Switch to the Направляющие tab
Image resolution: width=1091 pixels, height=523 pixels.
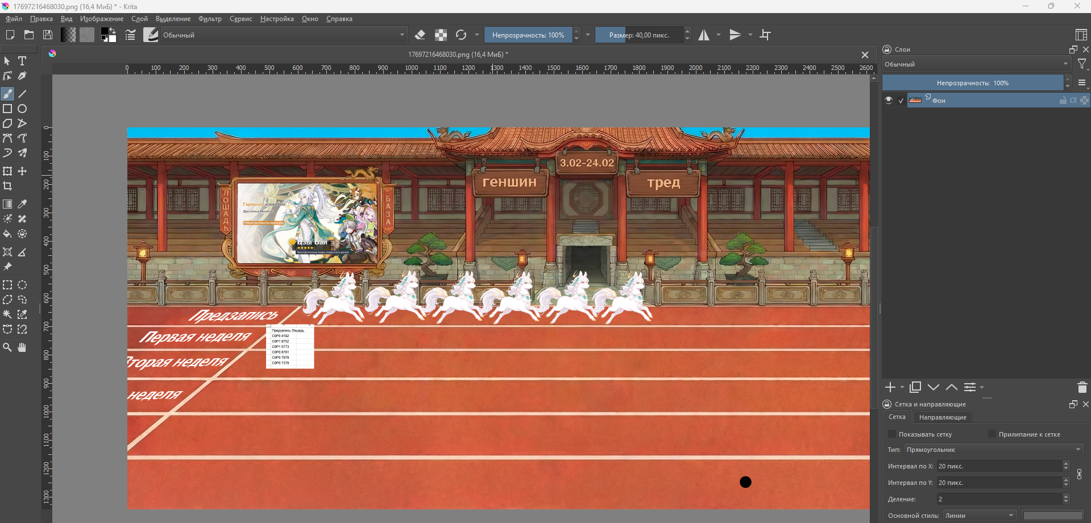point(942,417)
